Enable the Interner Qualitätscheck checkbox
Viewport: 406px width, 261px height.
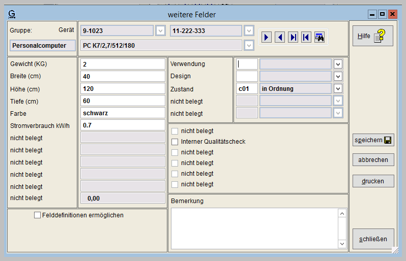[x=175, y=142]
